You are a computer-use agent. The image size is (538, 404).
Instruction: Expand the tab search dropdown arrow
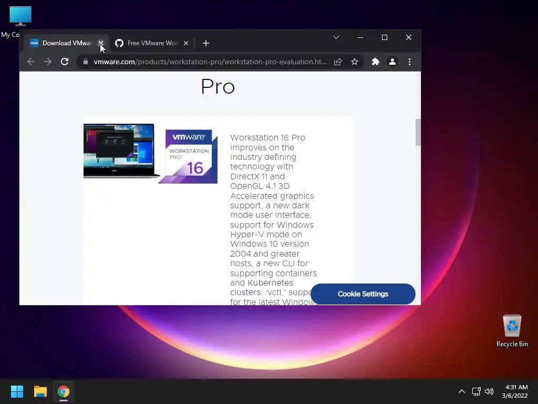(336, 37)
